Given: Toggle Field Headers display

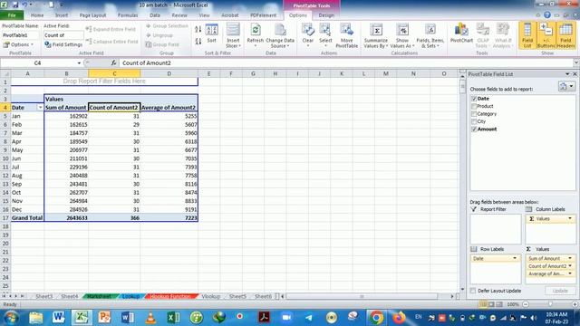Looking at the screenshot, I should tap(565, 35).
